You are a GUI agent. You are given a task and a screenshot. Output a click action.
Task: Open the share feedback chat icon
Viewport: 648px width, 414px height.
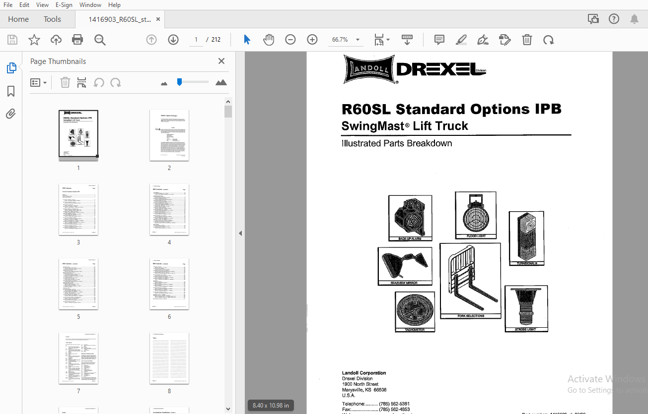[x=593, y=19]
